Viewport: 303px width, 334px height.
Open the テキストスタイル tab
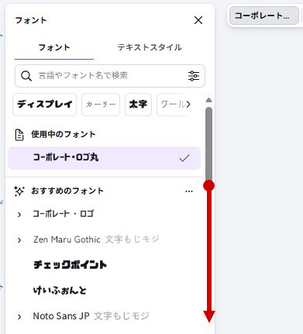pos(150,47)
